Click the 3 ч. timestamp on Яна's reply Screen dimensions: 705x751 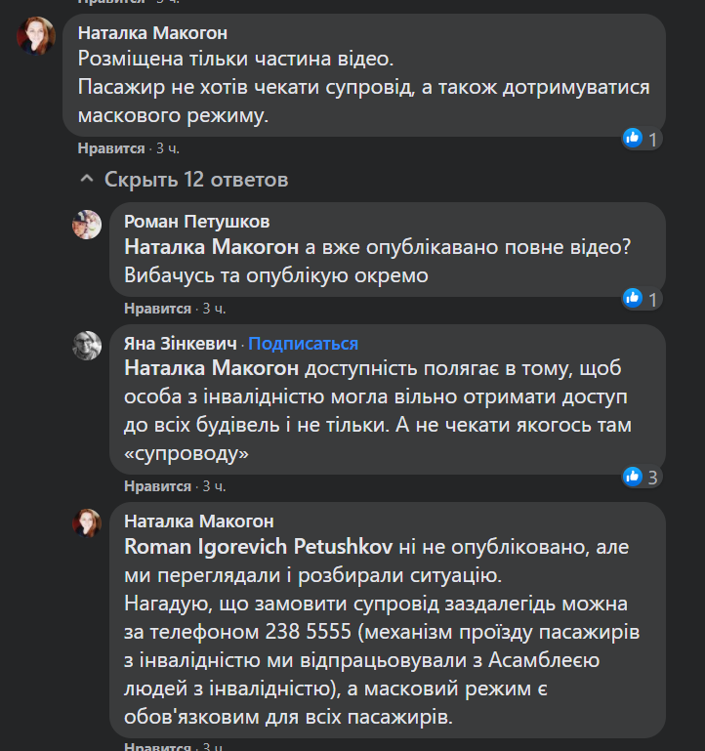point(214,486)
